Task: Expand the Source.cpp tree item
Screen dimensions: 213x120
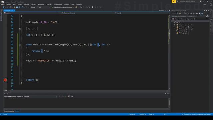Action: (177, 31)
